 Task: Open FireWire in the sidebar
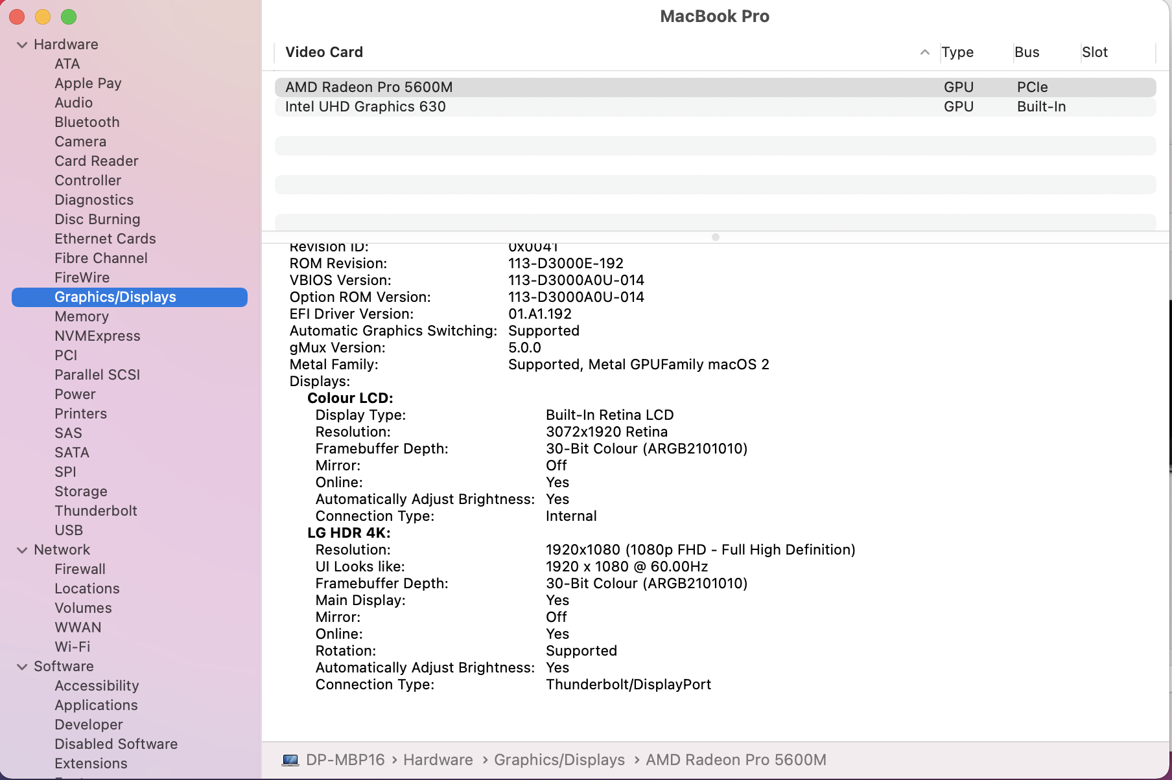82,278
